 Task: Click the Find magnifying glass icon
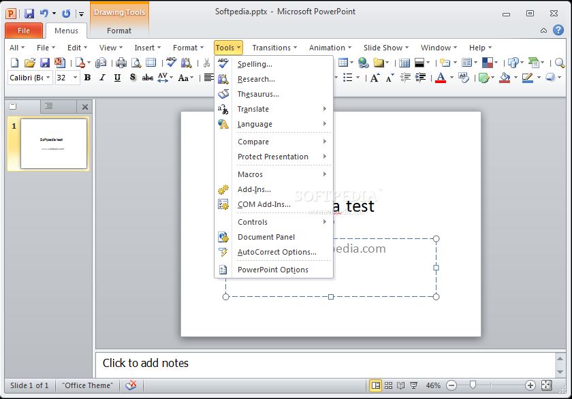point(560,63)
